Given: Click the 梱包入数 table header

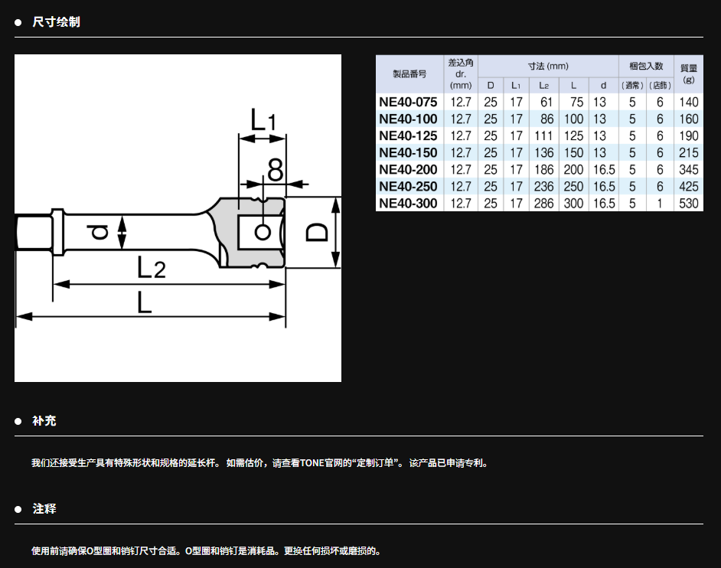Looking at the screenshot, I should coord(645,67).
